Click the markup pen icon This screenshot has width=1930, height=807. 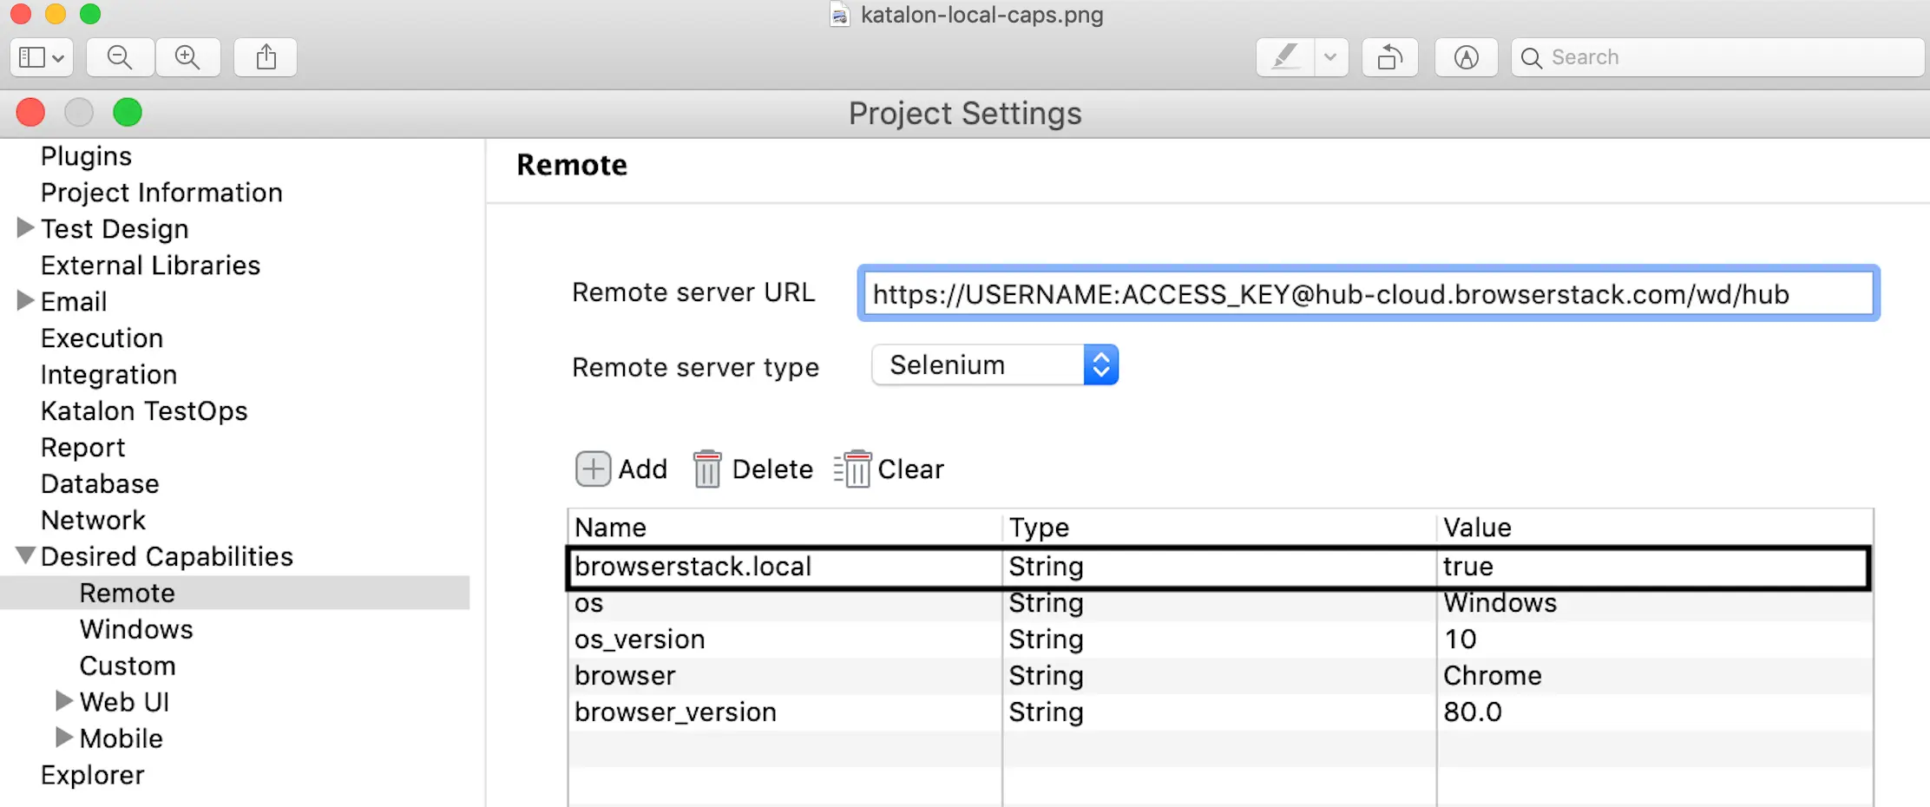point(1285,57)
